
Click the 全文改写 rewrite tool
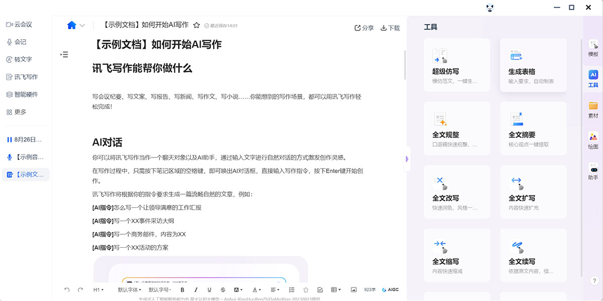[457, 192]
